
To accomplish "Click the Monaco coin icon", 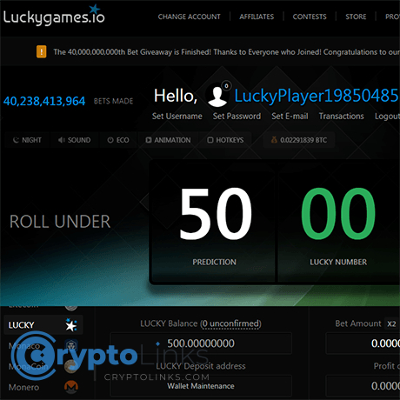I will [x=71, y=345].
